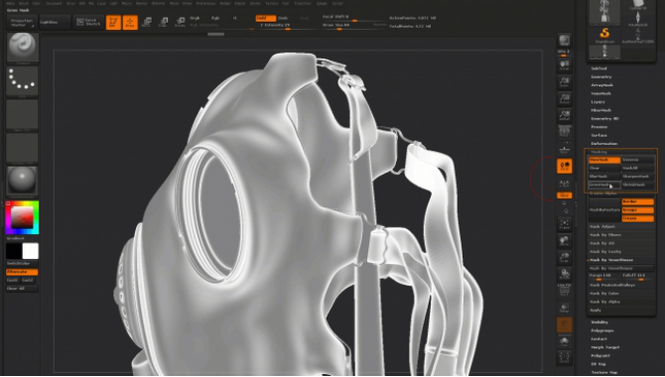Select the SimpleBrush tool icon
Screen dimensions: 665x377
coord(604,34)
